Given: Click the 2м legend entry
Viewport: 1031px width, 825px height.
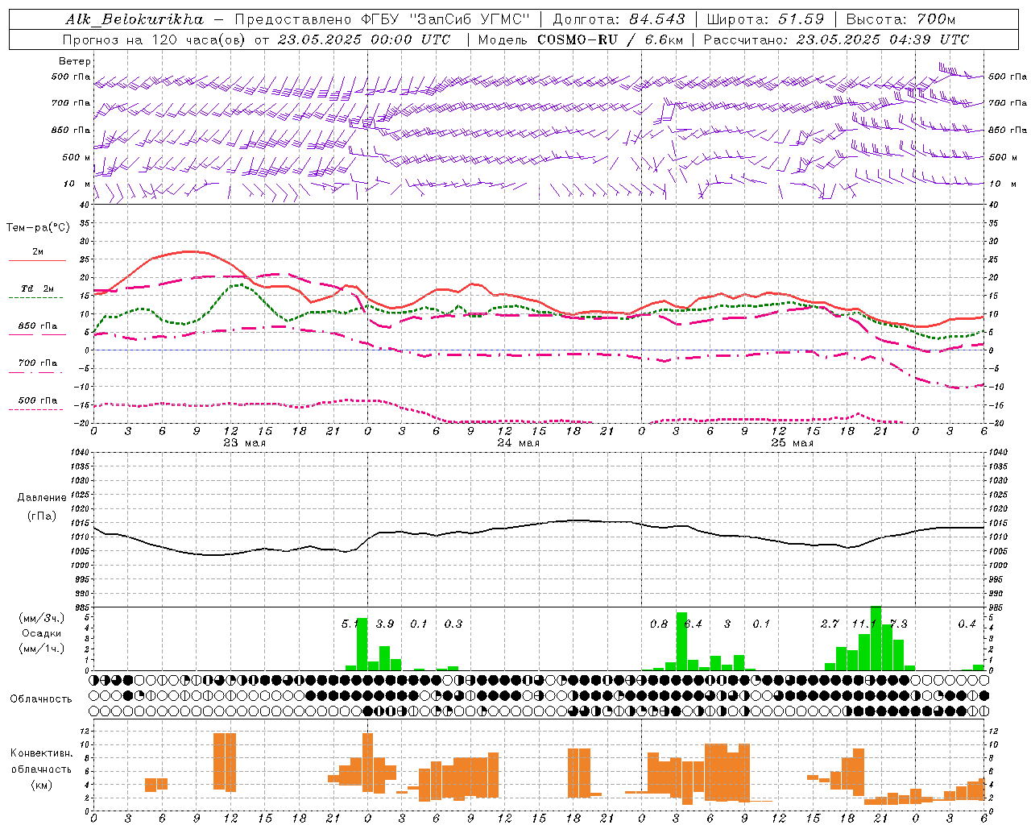Looking at the screenshot, I should pos(38,252).
